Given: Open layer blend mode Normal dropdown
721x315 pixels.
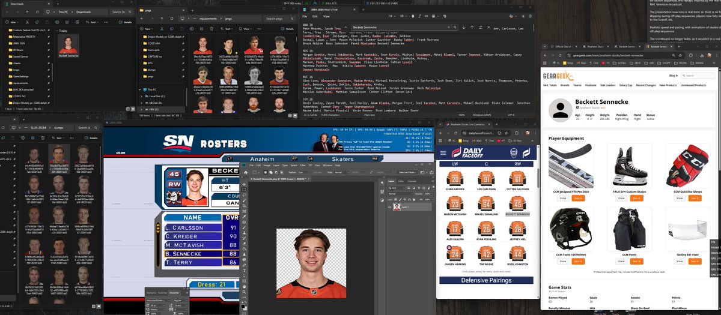Looking at the screenshot, I should [x=401, y=194].
